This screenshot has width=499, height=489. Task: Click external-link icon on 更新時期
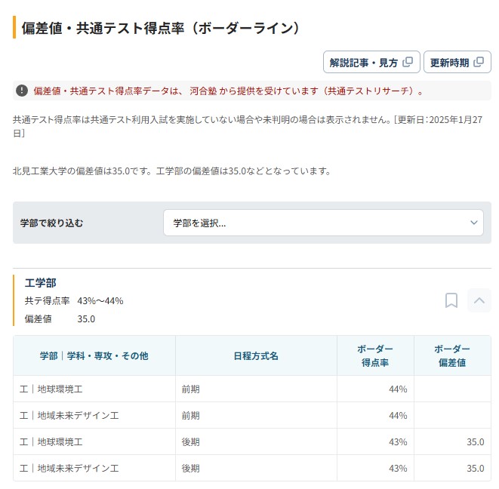[479, 62]
